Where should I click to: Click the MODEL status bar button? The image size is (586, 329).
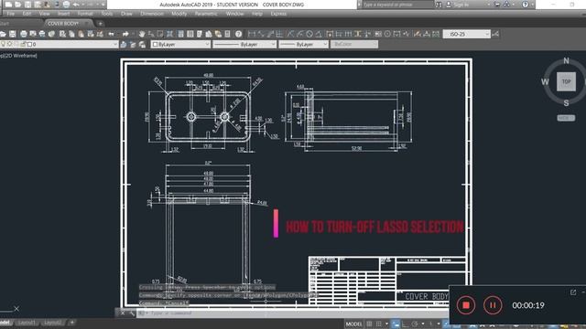pos(354,324)
